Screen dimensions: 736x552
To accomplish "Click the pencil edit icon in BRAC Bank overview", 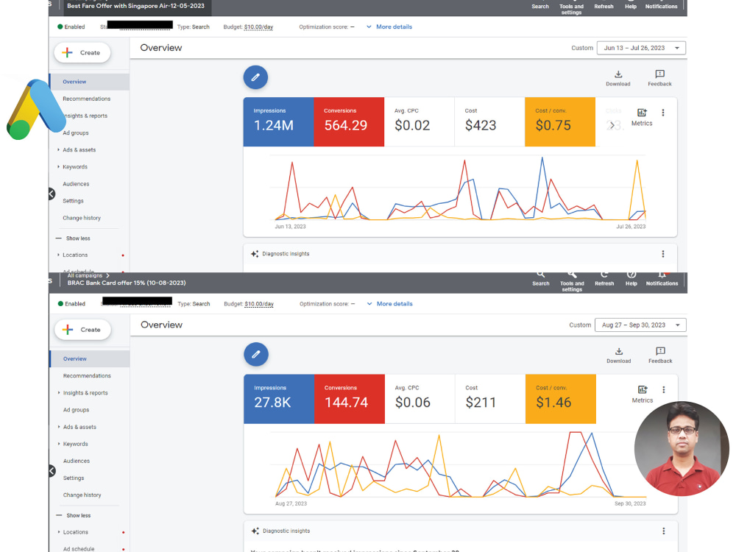I will pyautogui.click(x=256, y=355).
